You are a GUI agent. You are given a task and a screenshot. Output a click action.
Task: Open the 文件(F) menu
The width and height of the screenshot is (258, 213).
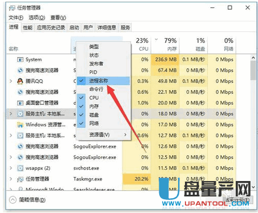click(x=16, y=18)
